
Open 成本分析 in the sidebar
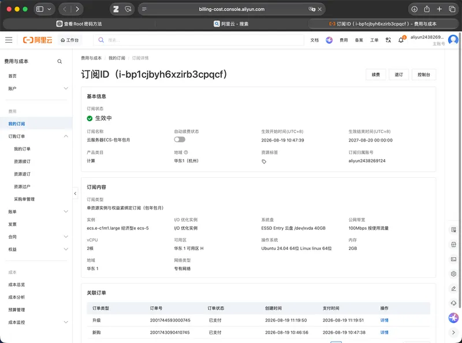click(17, 297)
